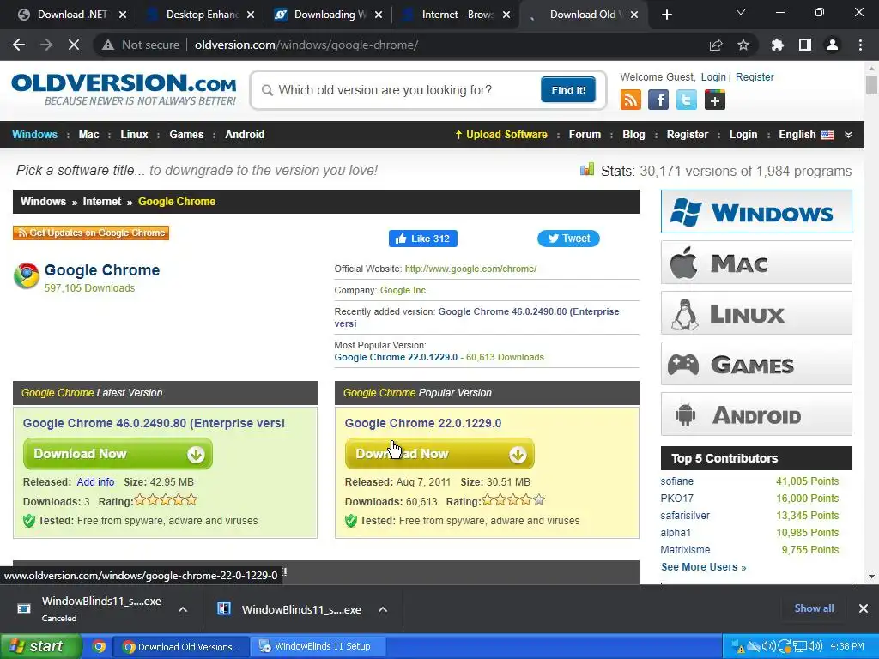Stop loading the page with the X button
The width and height of the screenshot is (879, 659).
point(74,45)
